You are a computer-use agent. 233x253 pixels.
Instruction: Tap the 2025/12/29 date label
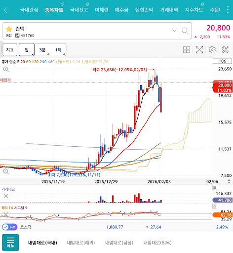[x=106, y=182]
